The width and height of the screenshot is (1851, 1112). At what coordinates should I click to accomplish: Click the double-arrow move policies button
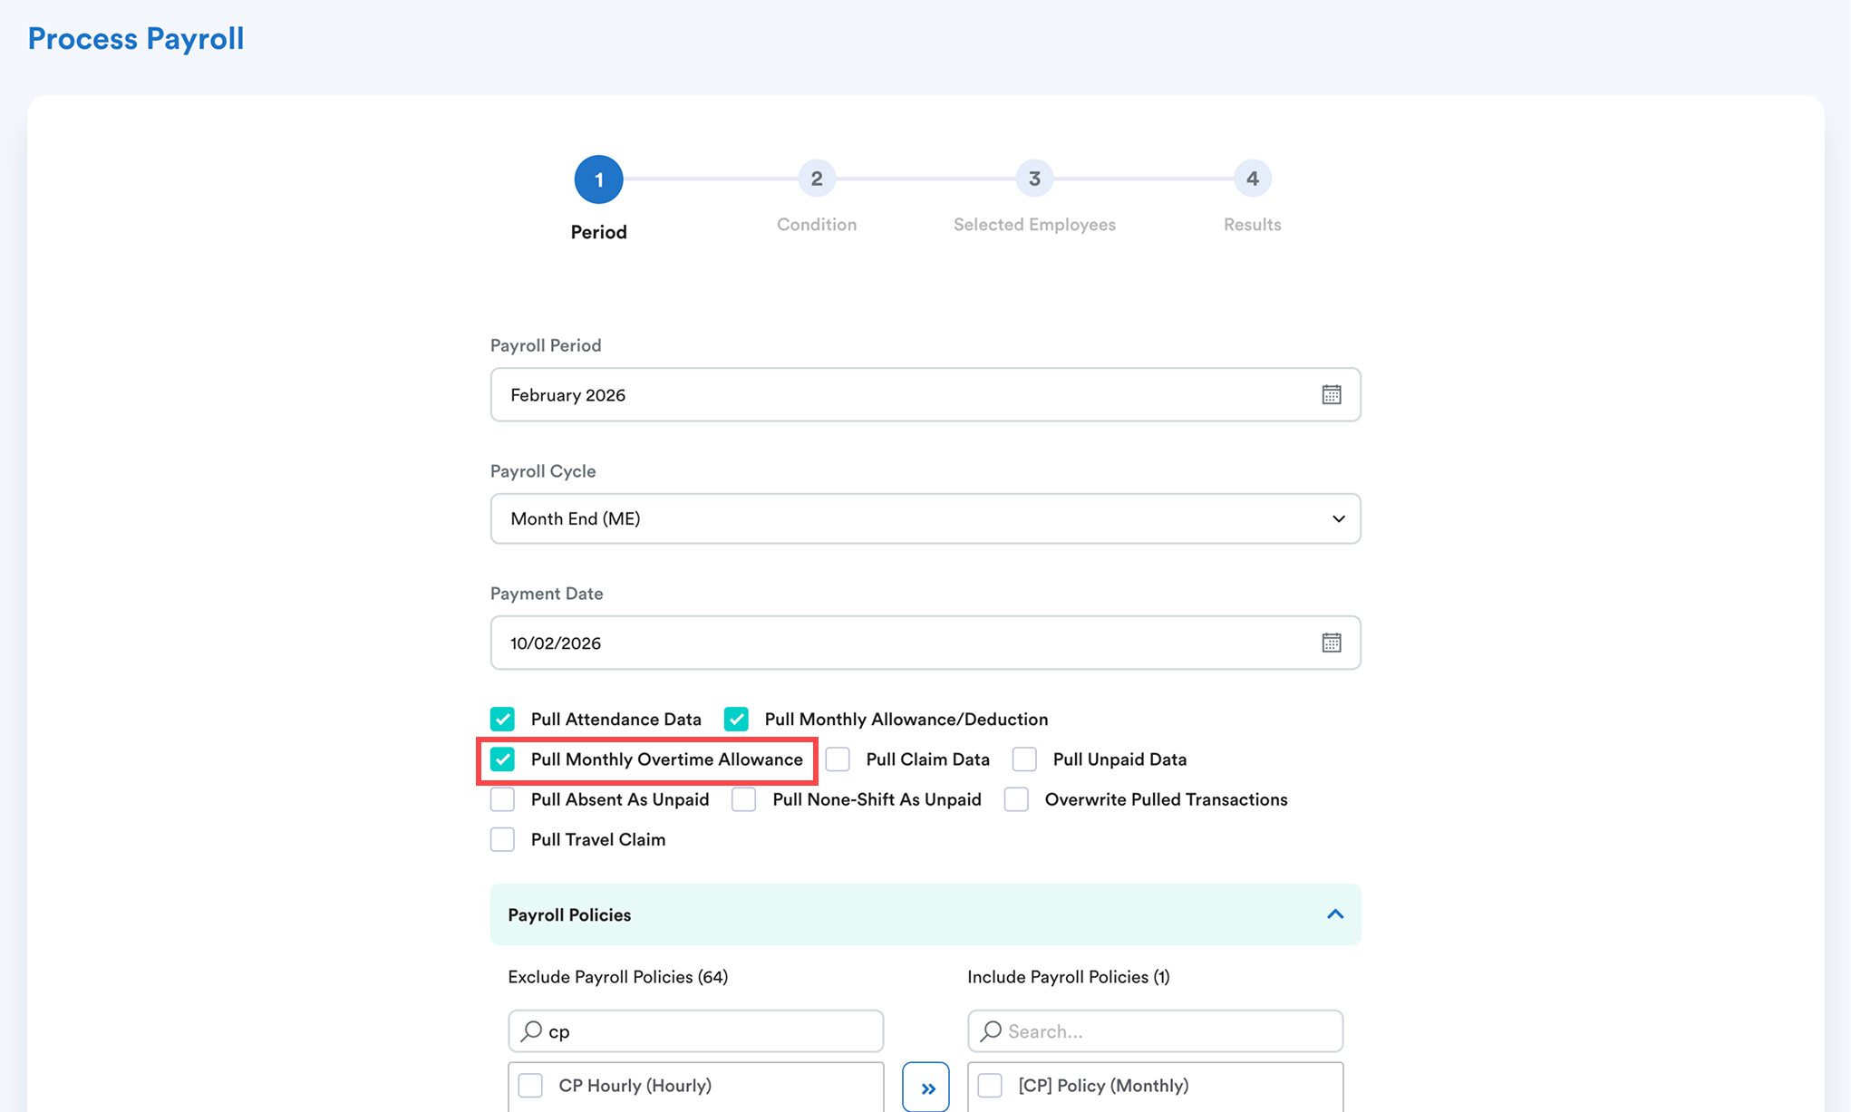pyautogui.click(x=925, y=1087)
